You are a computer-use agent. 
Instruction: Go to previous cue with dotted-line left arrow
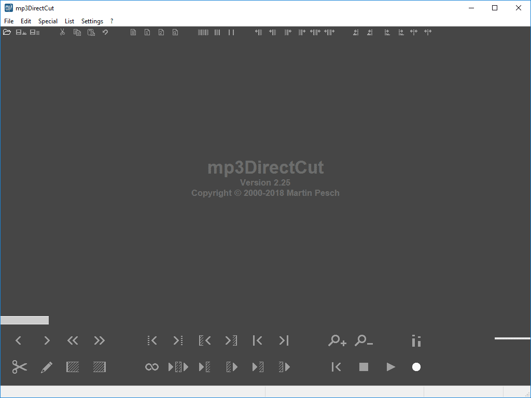152,340
